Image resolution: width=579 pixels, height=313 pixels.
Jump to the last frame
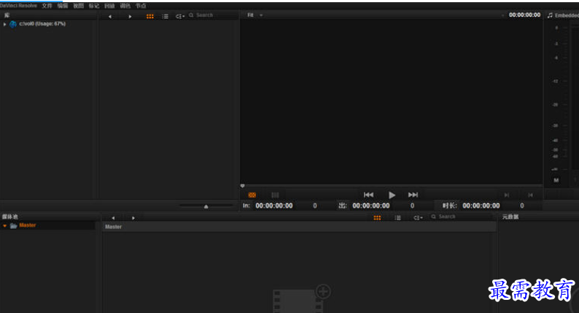click(x=413, y=195)
